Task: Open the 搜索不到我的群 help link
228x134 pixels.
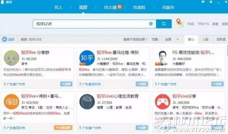Action: 135,39
